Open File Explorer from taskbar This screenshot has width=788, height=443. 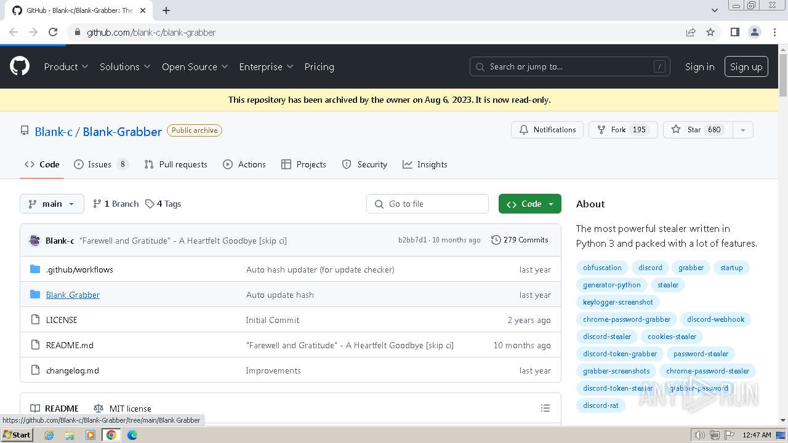[x=70, y=435]
